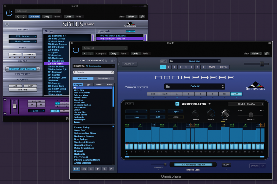Open the Sort dropdown

(76, 169)
